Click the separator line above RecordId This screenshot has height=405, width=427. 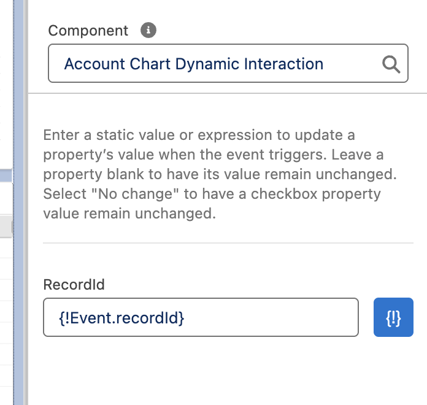click(228, 242)
